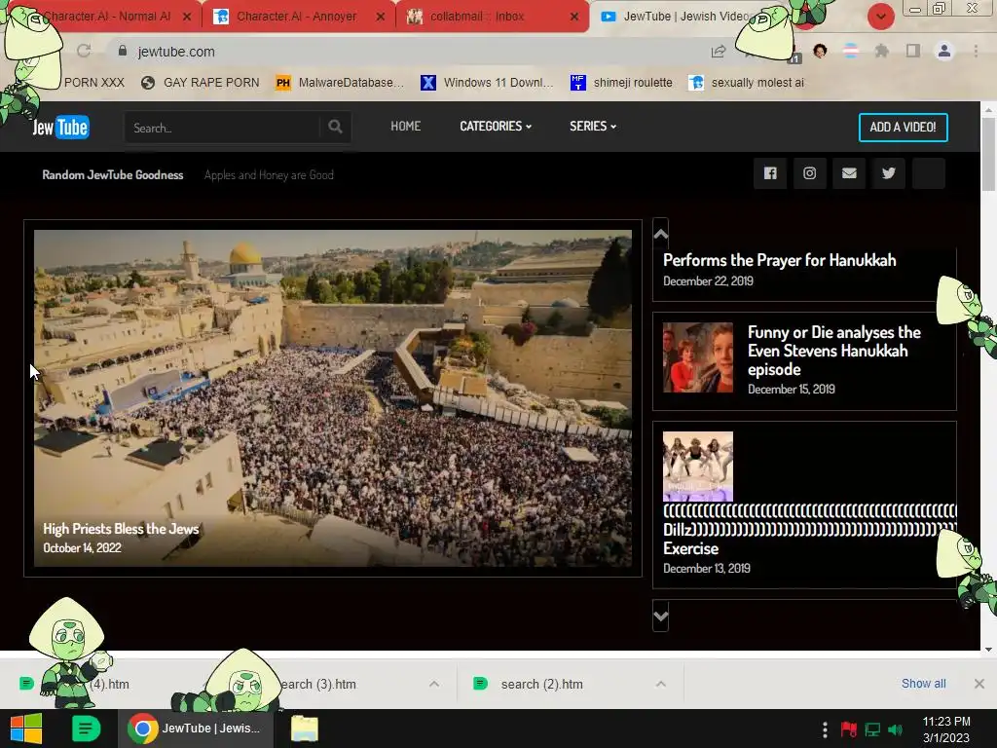Image resolution: width=997 pixels, height=748 pixels.
Task: Open High Priests Bless the Jews title
Action: pyautogui.click(x=121, y=529)
